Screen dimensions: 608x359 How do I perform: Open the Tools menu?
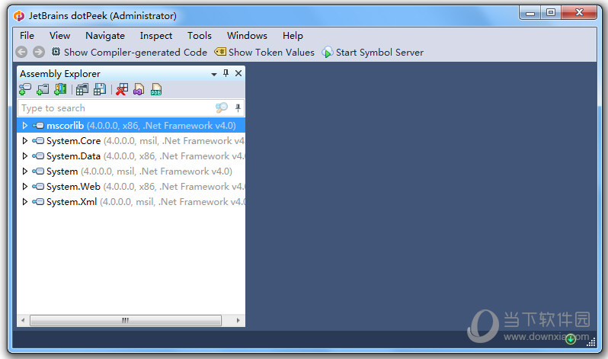coord(200,36)
